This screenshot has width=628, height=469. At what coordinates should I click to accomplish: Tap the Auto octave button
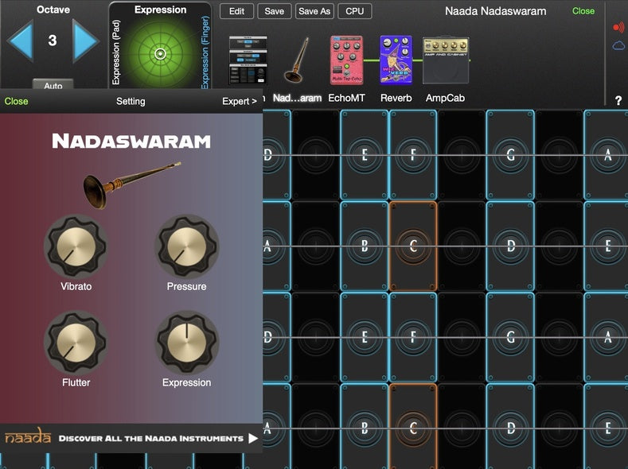click(x=53, y=84)
